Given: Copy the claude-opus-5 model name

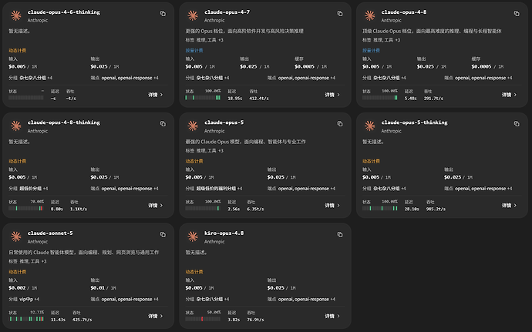Looking at the screenshot, I should [x=339, y=124].
